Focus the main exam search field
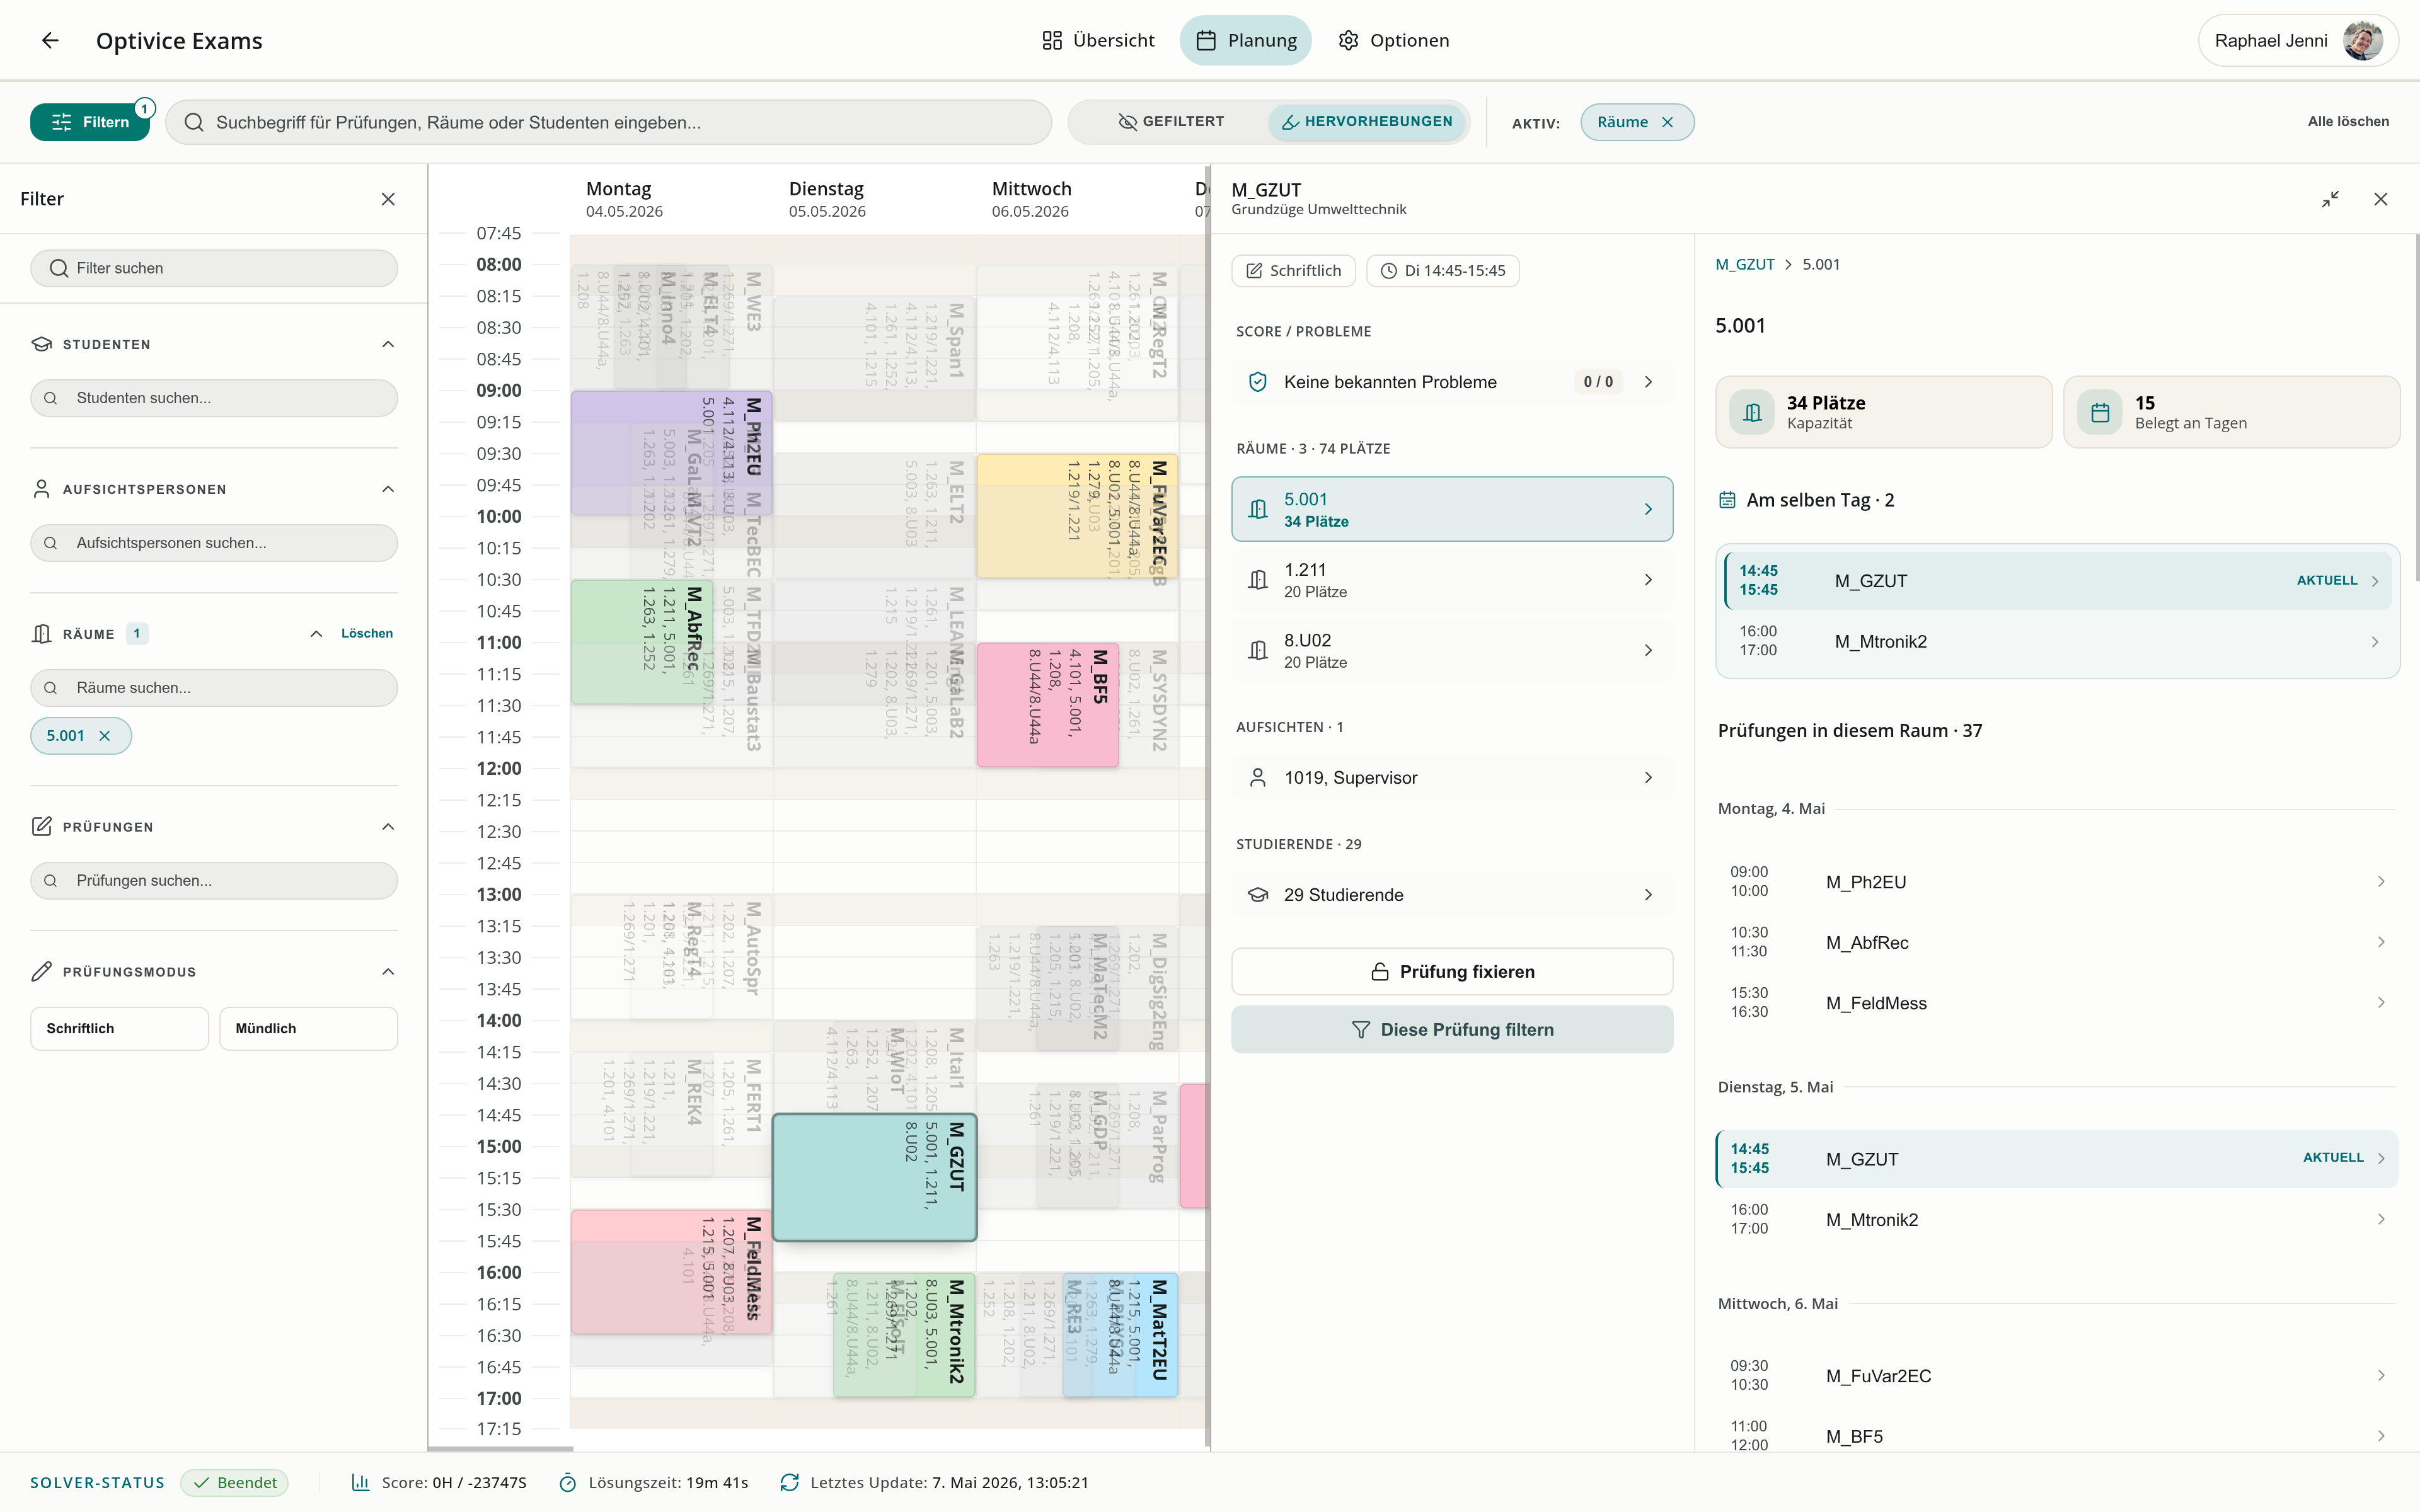Image resolution: width=2420 pixels, height=1512 pixels. pyautogui.click(x=608, y=122)
